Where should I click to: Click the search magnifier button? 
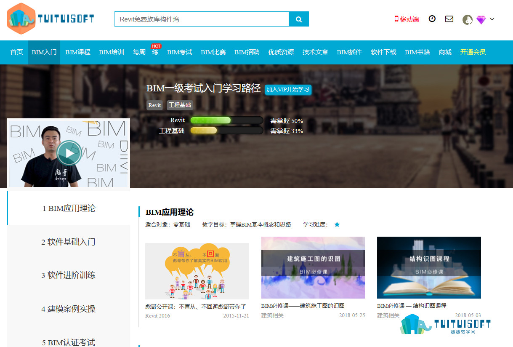pyautogui.click(x=299, y=19)
